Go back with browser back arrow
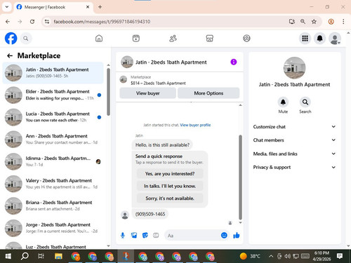Image resolution: width=351 pixels, height=263 pixels. [8, 22]
